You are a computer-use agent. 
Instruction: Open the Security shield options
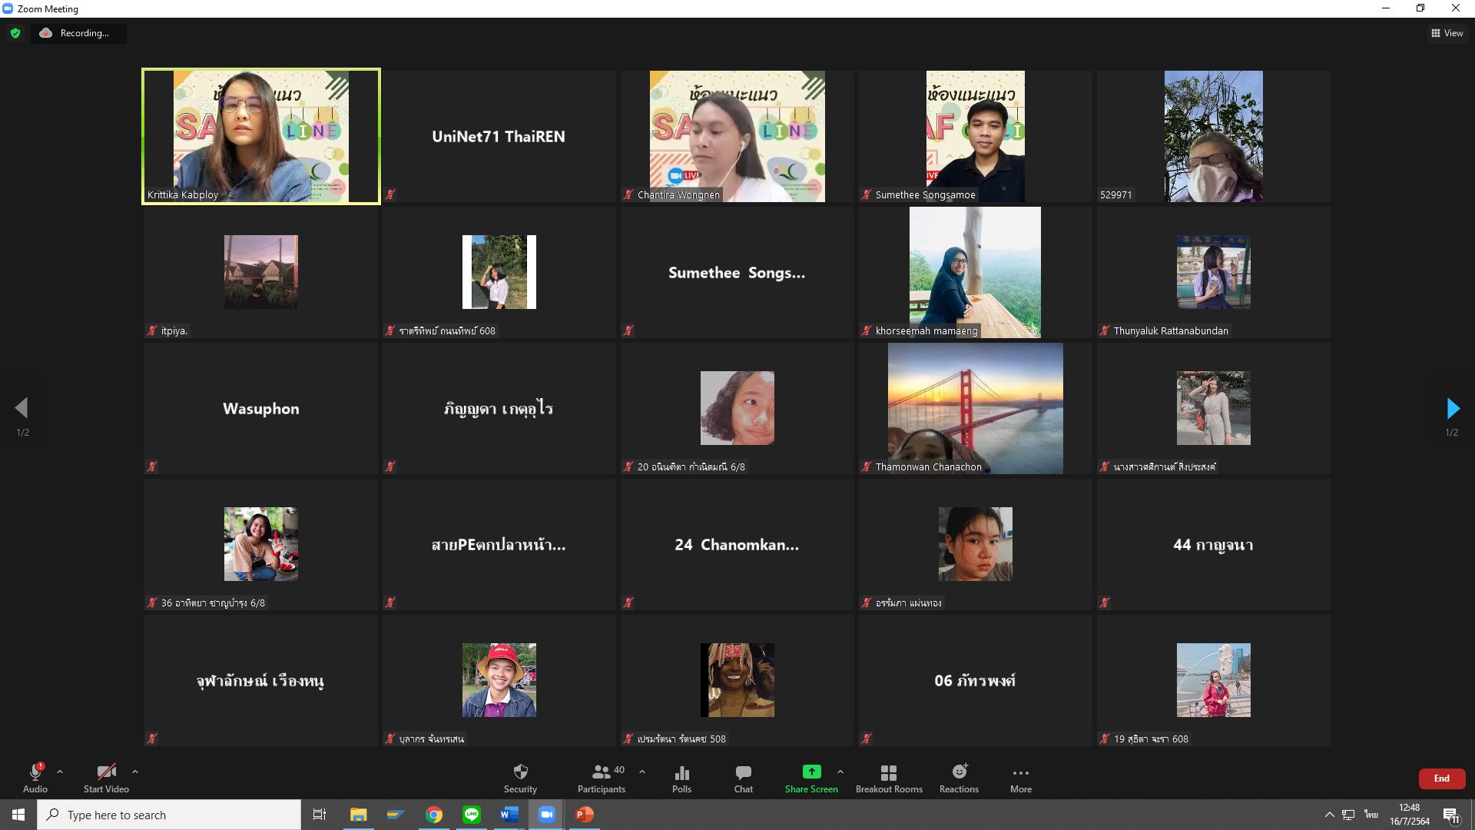pyautogui.click(x=520, y=777)
